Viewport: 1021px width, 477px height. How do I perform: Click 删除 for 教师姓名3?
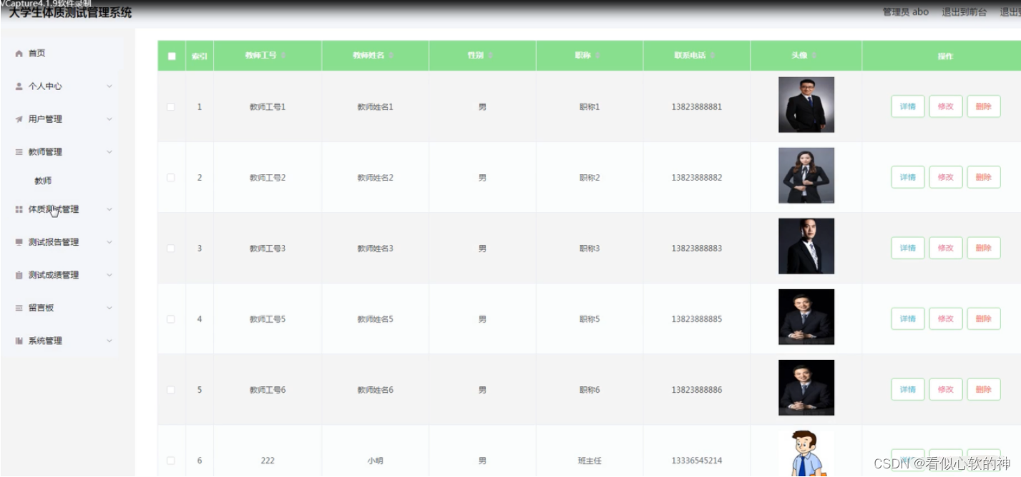[x=984, y=248]
